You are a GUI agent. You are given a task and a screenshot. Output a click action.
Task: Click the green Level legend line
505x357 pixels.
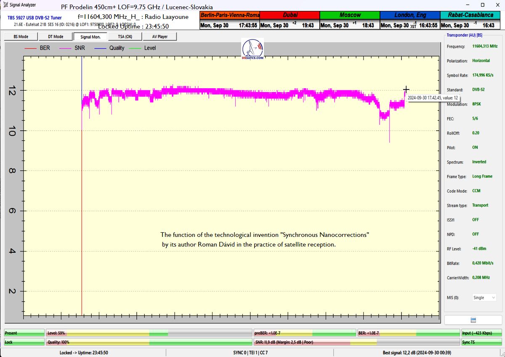coord(135,48)
